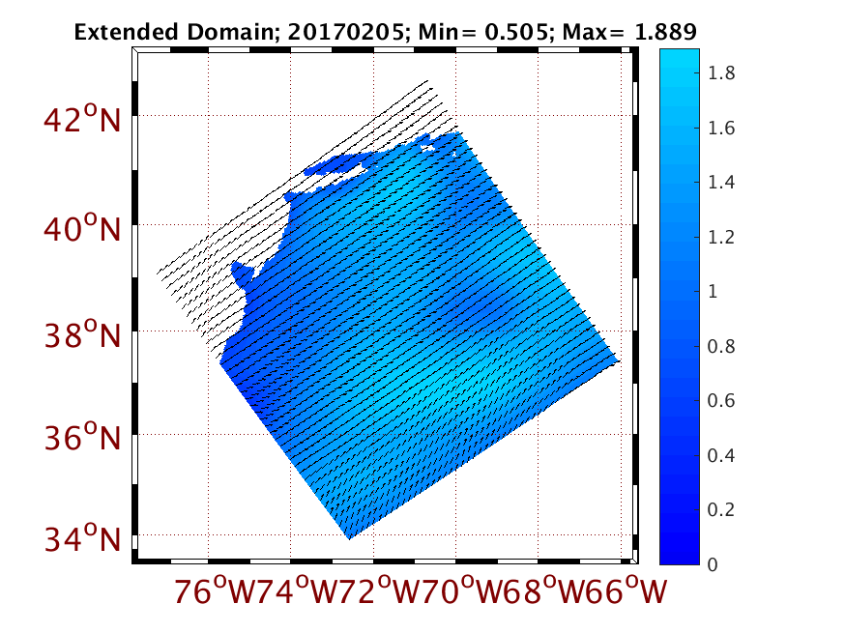Click the 70°W longitude label
Screen dimensions: 845x633
click(462, 590)
